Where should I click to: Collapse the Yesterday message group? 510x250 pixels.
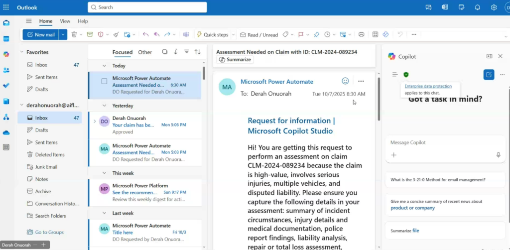104,106
